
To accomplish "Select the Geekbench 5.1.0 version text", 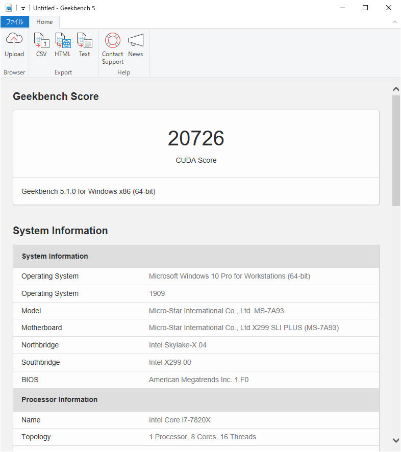I will [88, 191].
